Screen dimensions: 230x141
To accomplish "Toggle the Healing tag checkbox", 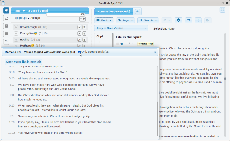I will [16, 40].
